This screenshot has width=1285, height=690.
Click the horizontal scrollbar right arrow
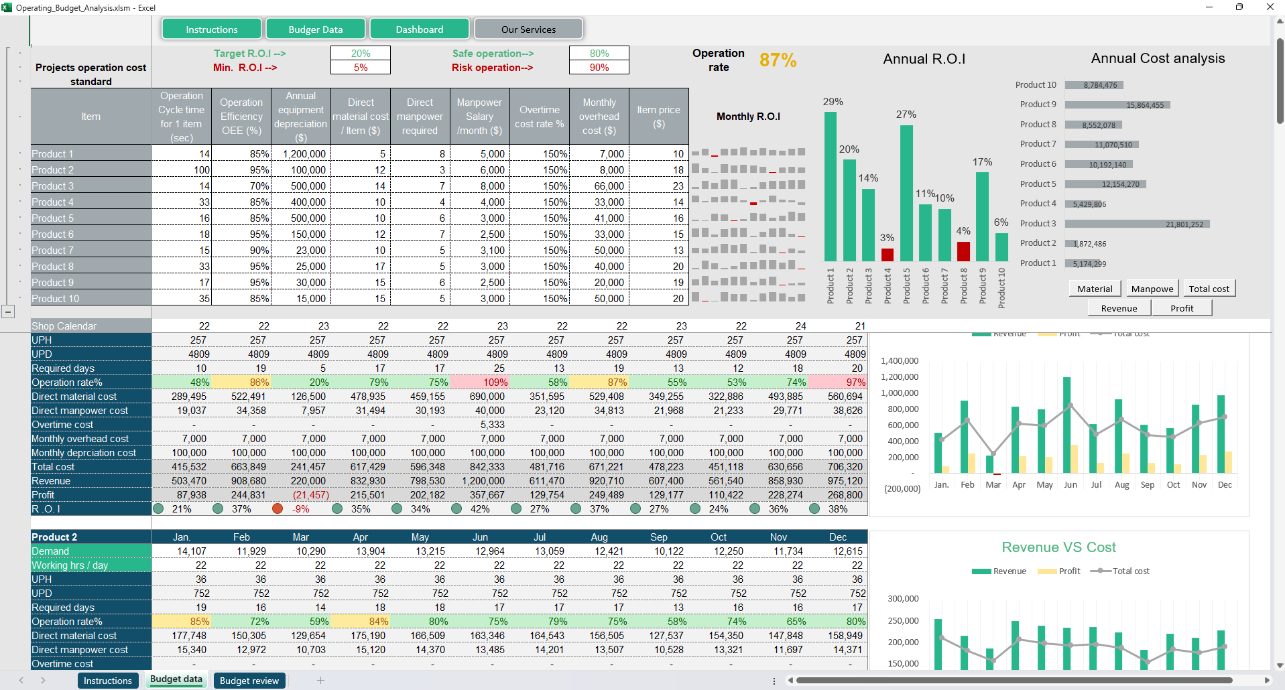1267,681
